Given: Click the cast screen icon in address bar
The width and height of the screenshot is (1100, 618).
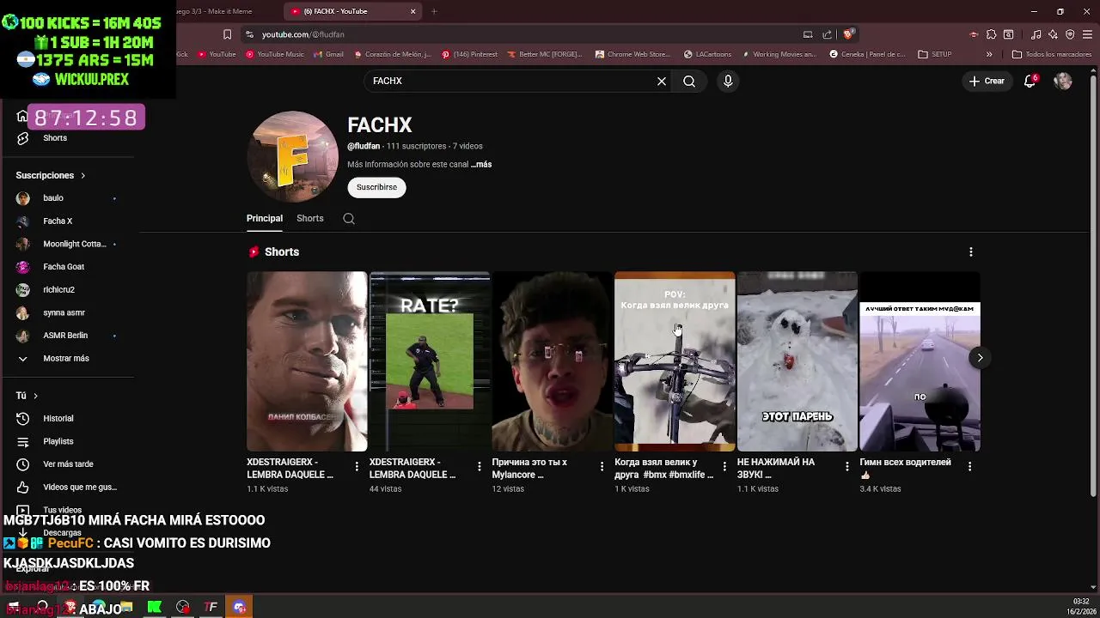Looking at the screenshot, I should [808, 34].
